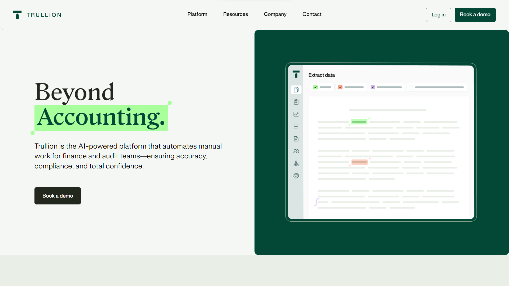Click the text lines icon in sidebar
Screen dimensions: 509x286
tap(296, 127)
